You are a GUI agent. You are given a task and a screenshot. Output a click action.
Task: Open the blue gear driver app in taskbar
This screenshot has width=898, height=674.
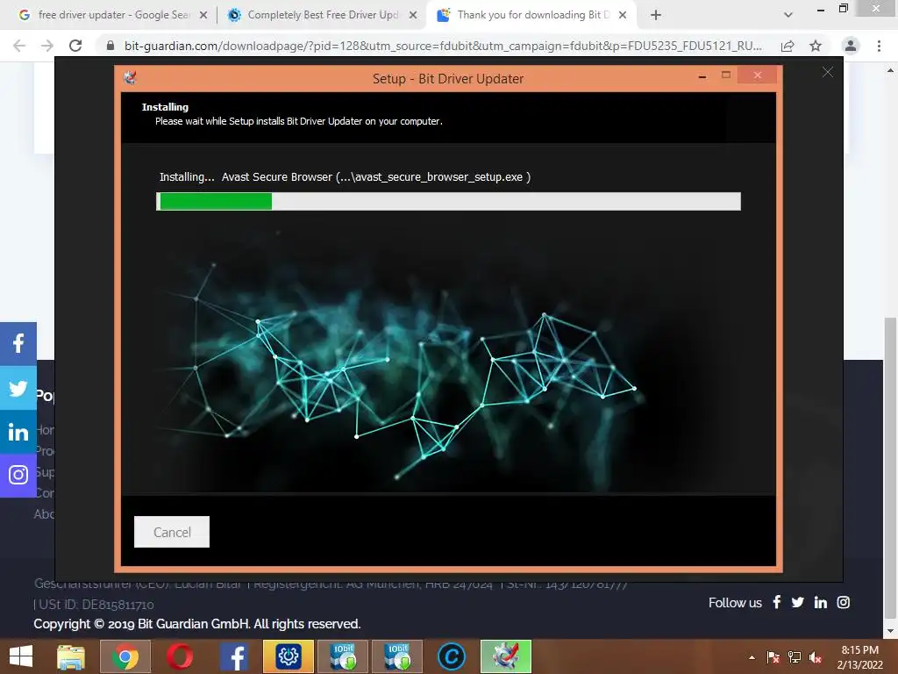[x=288, y=656]
